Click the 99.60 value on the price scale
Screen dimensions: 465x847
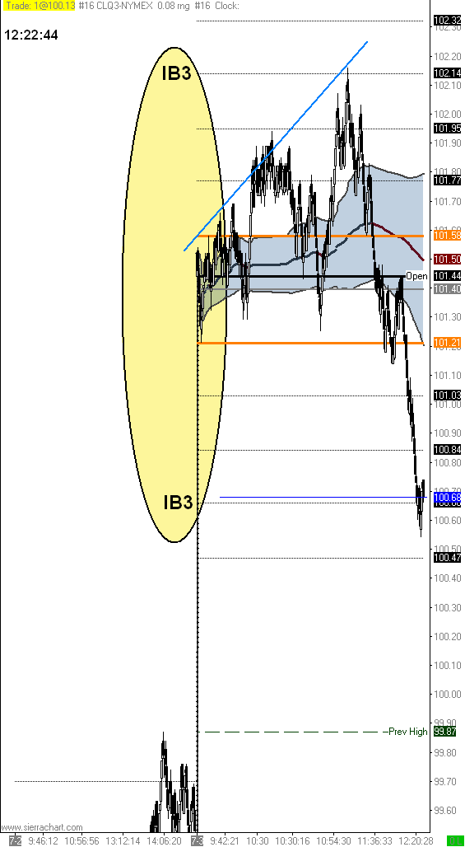coord(445,810)
